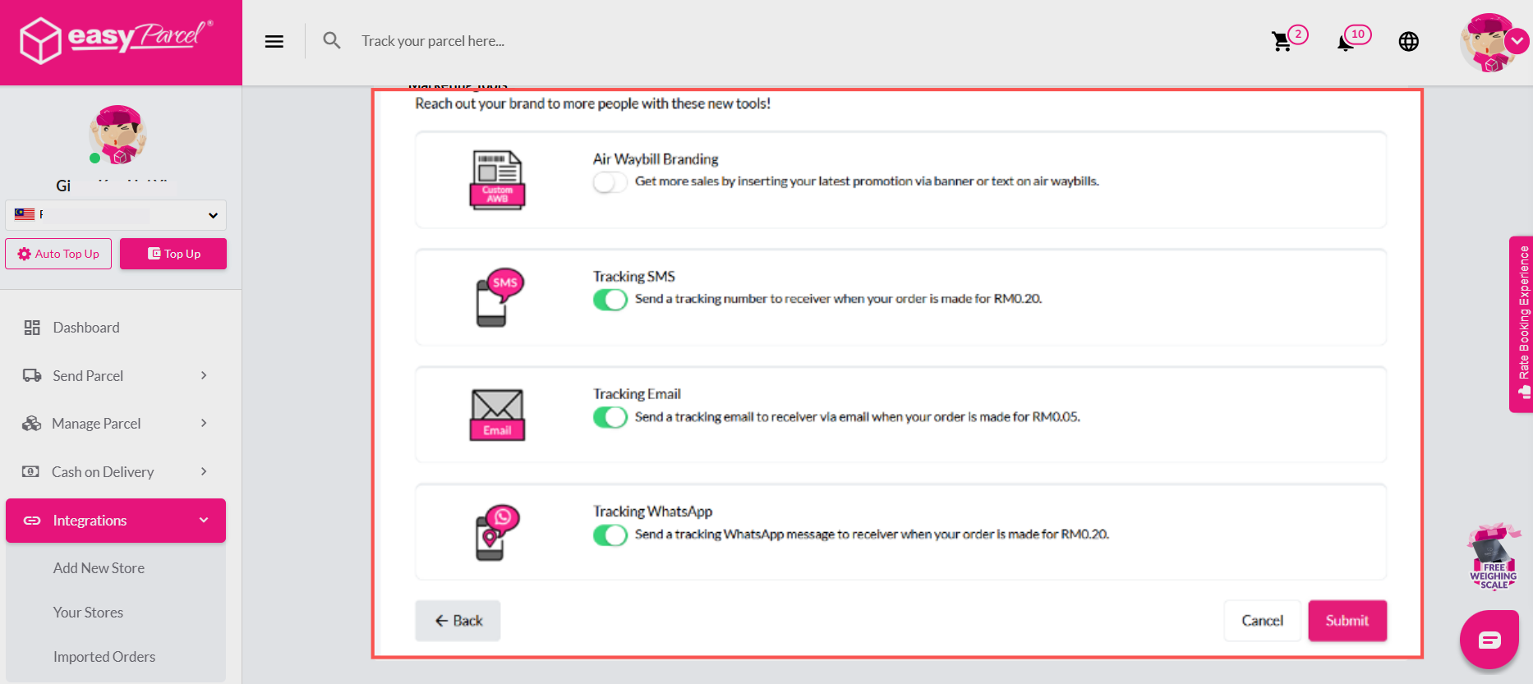The image size is (1533, 684).
Task: Click the Cash on Delivery money icon
Action: point(30,471)
